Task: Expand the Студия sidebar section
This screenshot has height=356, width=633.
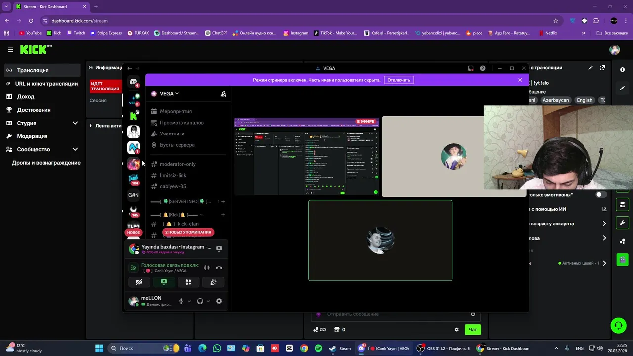Action: [75, 123]
